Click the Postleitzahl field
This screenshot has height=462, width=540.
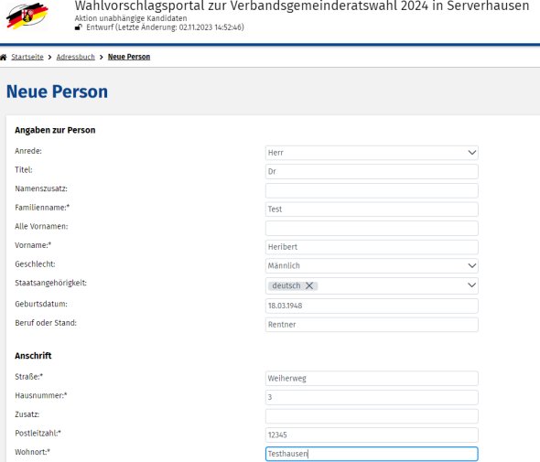372,435
